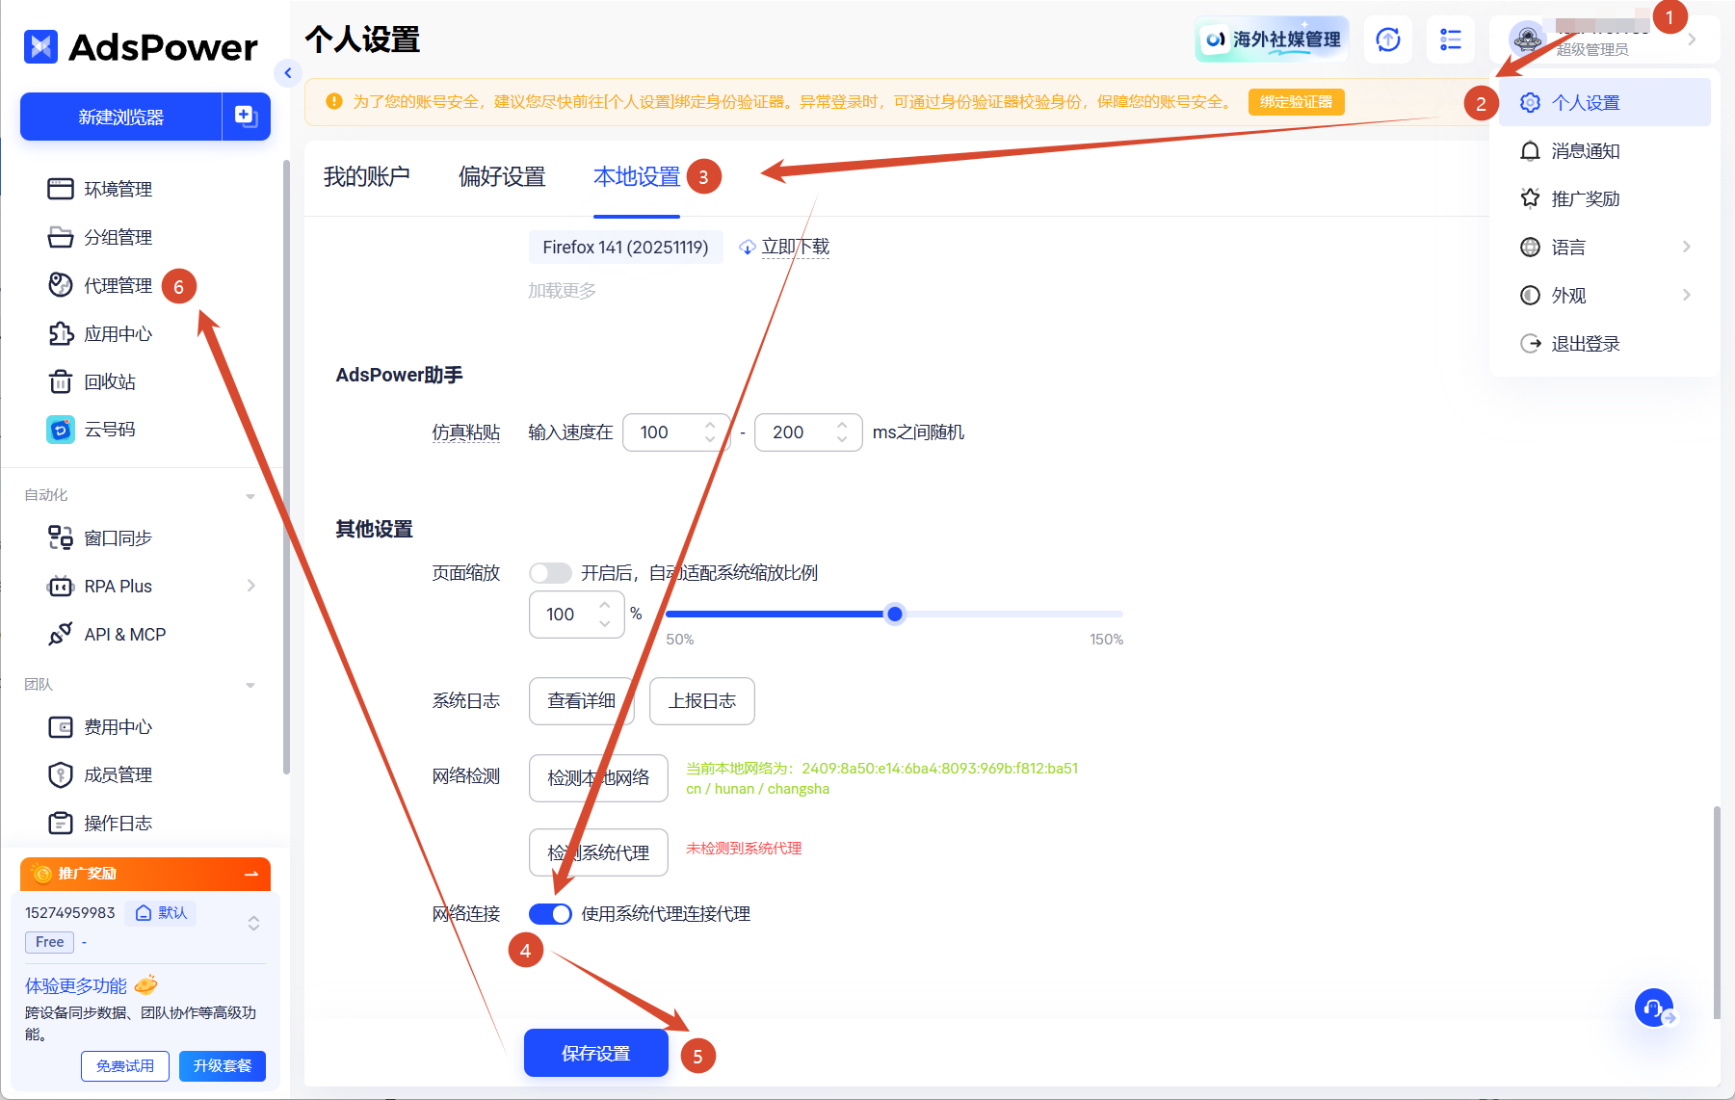This screenshot has height=1100, width=1735.
Task: Open 云号码 in the sidebar
Action: click(110, 430)
